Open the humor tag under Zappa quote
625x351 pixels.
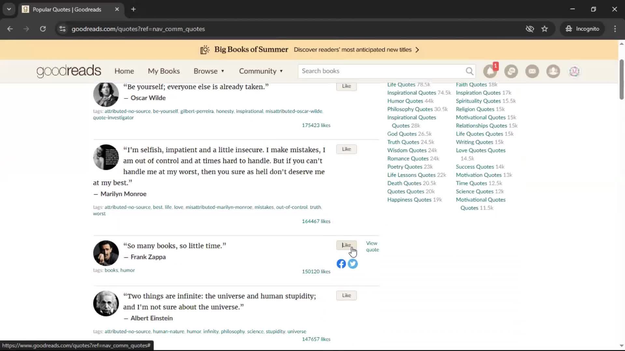point(127,270)
